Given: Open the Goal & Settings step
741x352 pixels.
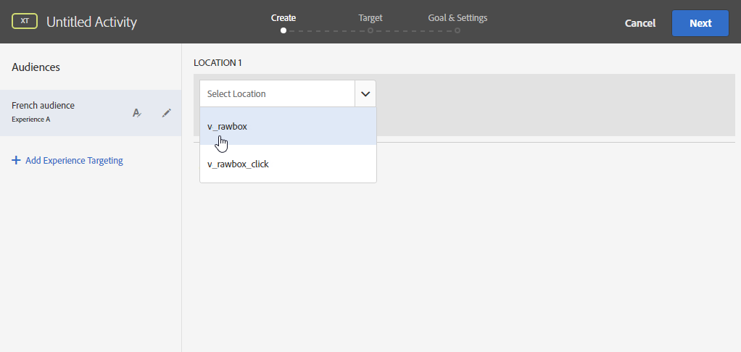Looking at the screenshot, I should pos(458,17).
